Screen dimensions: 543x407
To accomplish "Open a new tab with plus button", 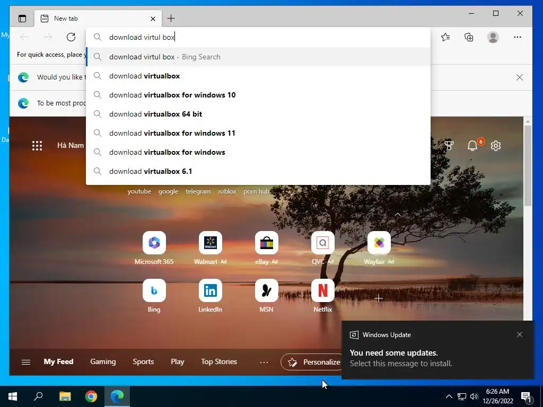I will 171,19.
